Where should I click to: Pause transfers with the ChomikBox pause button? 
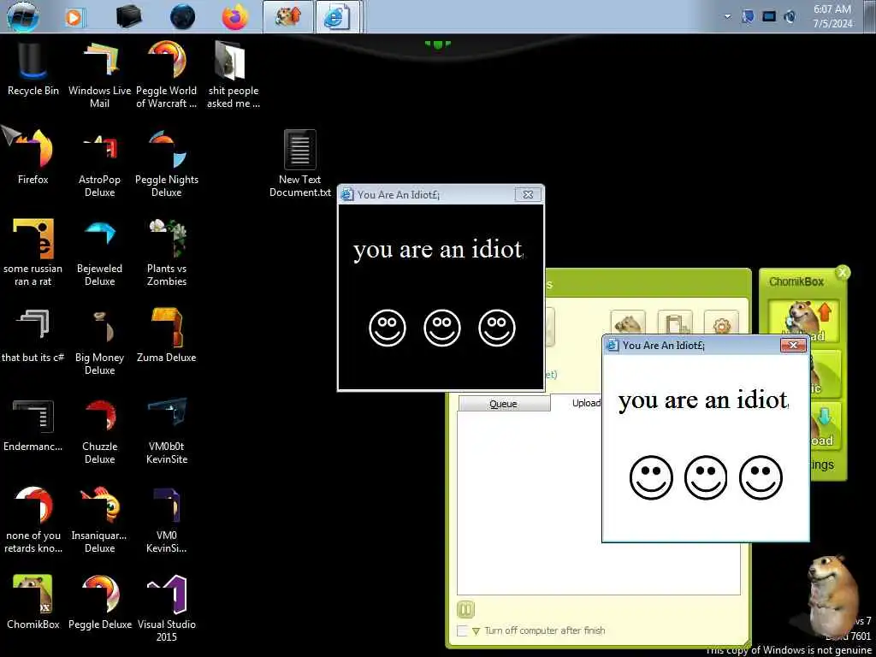[465, 609]
